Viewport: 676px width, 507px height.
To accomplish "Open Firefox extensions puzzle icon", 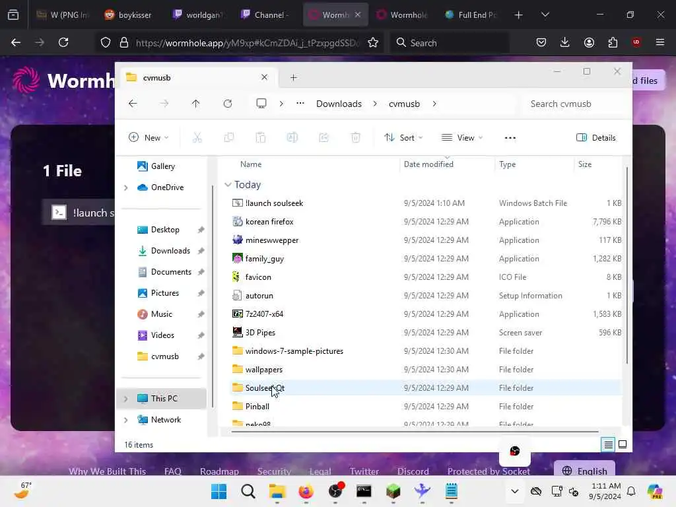I will tap(613, 42).
